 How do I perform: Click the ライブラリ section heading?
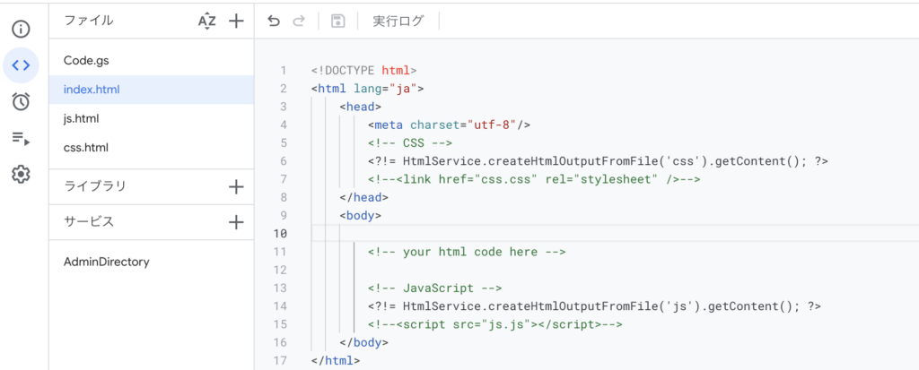(x=95, y=186)
